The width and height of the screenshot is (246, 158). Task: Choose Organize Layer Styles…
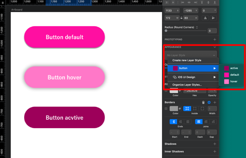[193, 85]
